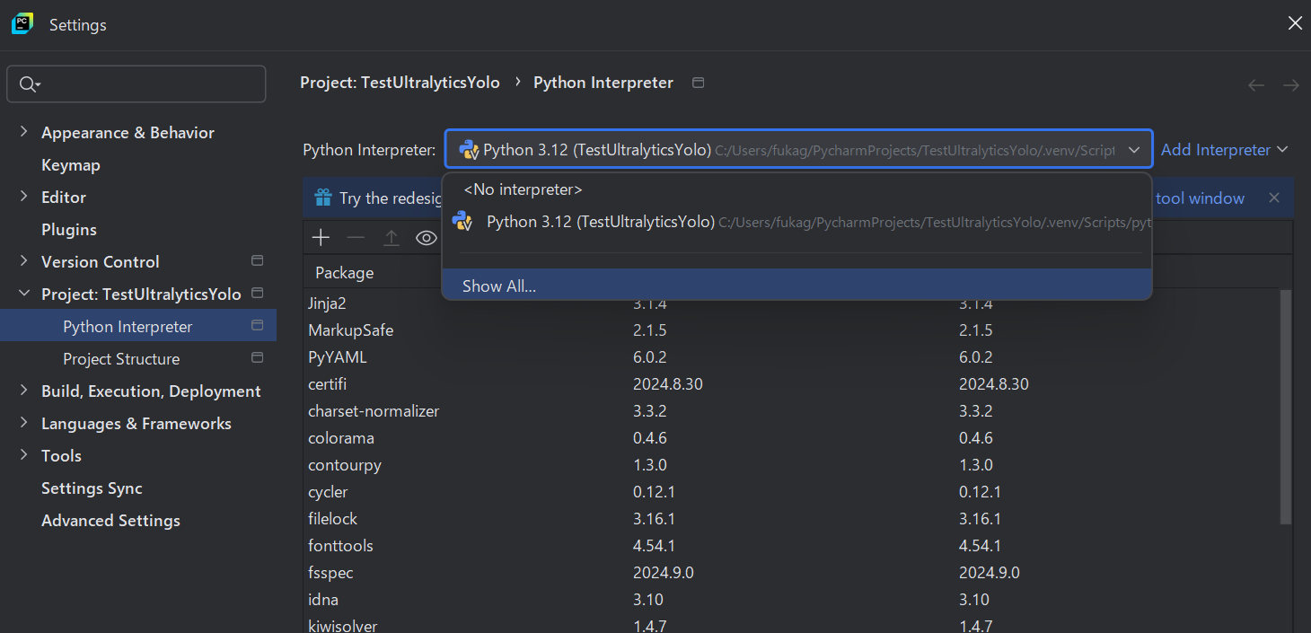Click the Python icon in the interpreter combo box
The width and height of the screenshot is (1311, 633).
click(468, 150)
